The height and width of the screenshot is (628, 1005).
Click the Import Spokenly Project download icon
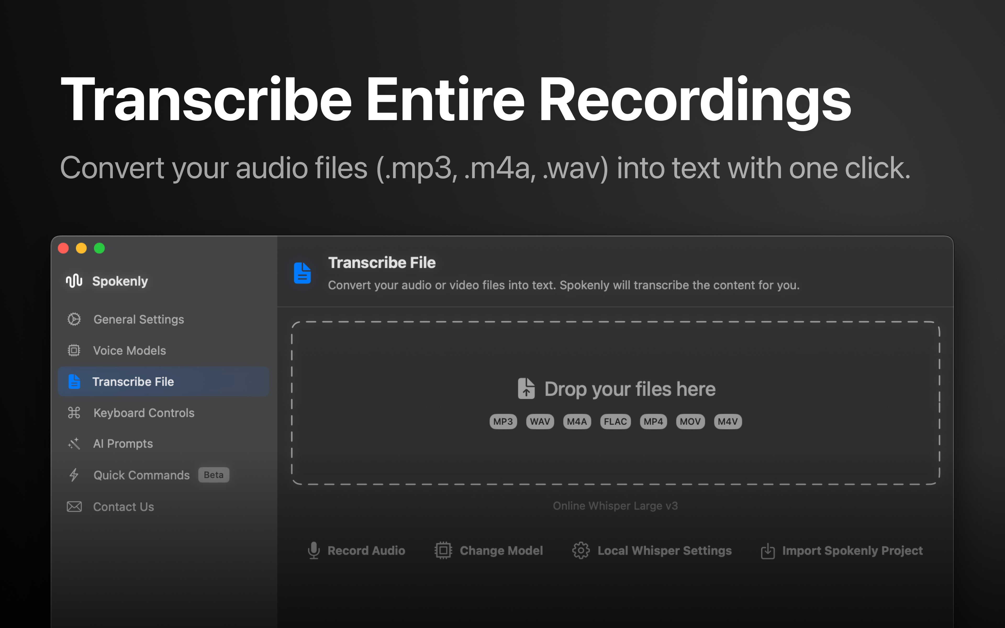[x=767, y=551]
